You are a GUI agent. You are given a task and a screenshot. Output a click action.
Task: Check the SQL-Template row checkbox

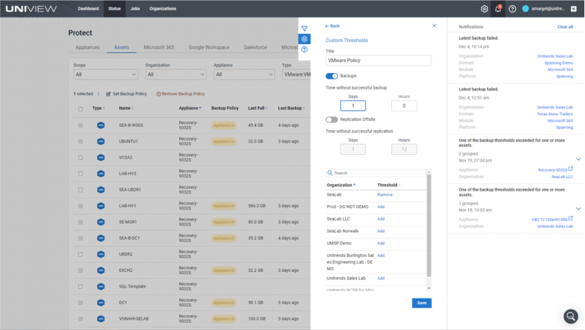[x=81, y=287]
